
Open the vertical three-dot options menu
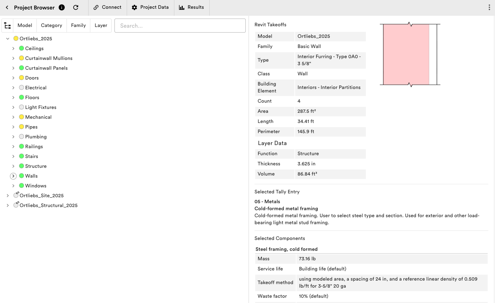(489, 7)
